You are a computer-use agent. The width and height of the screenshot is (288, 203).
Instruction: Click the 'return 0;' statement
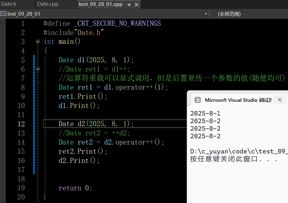[x=75, y=188]
